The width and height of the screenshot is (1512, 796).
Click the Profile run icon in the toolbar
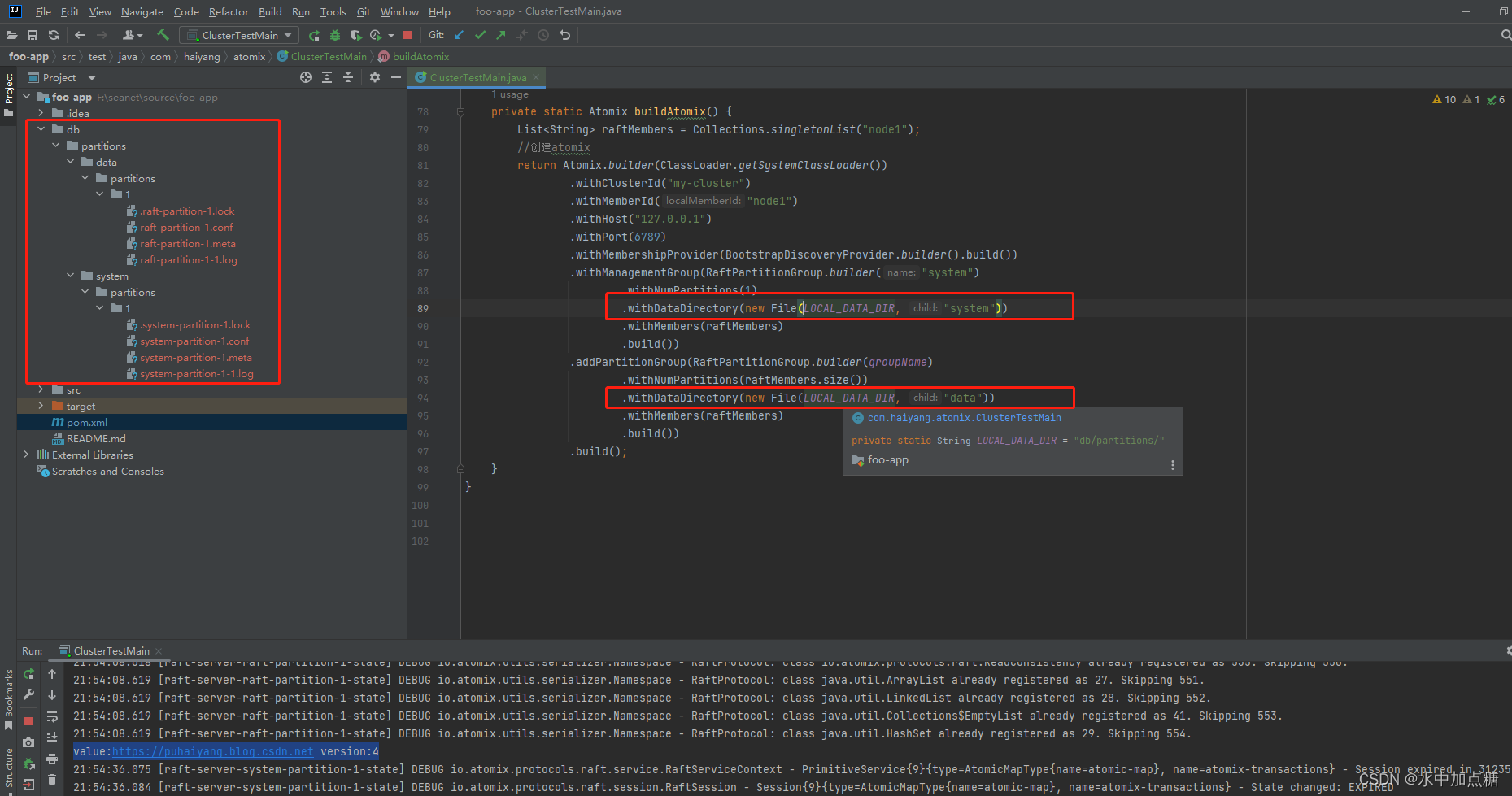coord(376,35)
